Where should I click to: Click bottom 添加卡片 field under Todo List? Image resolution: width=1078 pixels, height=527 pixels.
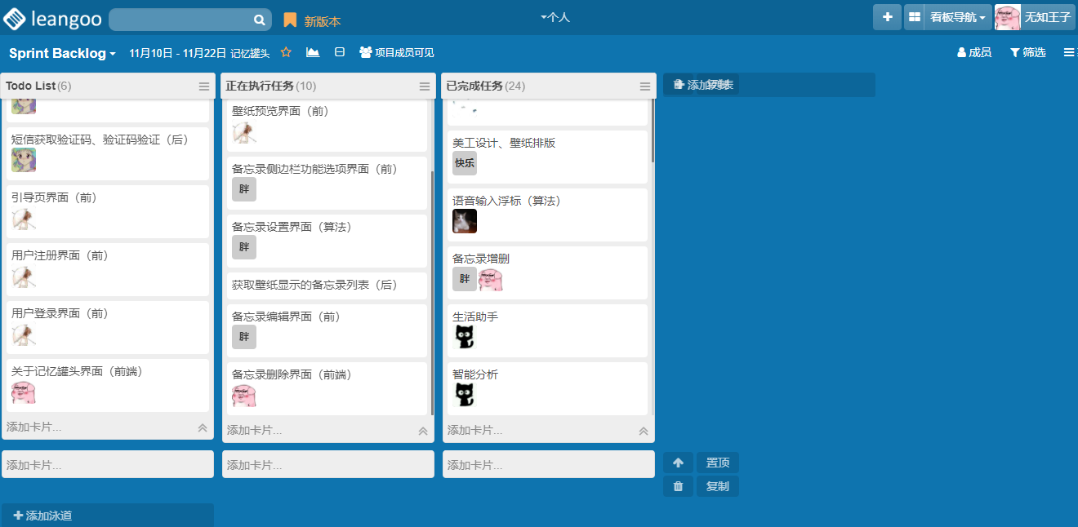pyautogui.click(x=108, y=465)
